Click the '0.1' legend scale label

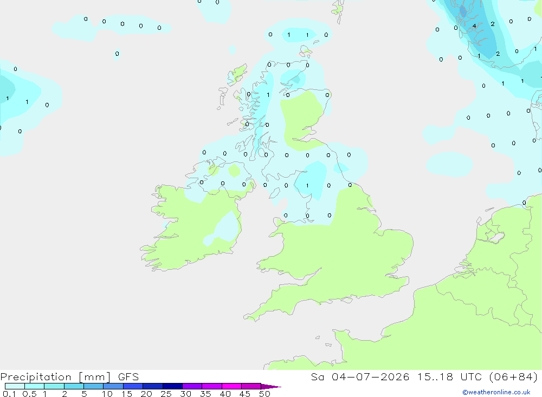9,394
